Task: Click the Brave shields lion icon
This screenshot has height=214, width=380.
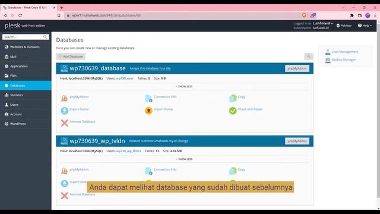Action: [304, 15]
